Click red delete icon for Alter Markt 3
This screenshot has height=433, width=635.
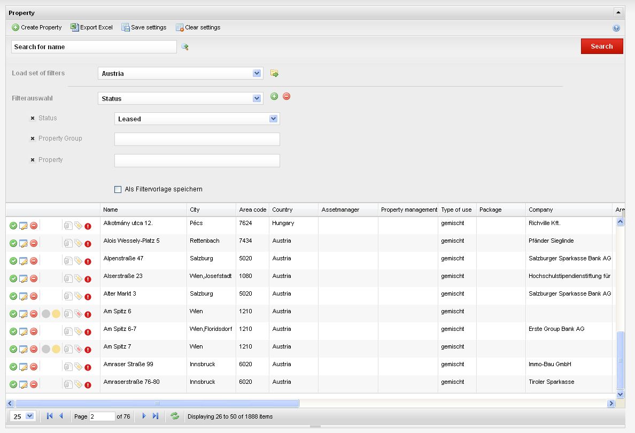click(x=34, y=296)
